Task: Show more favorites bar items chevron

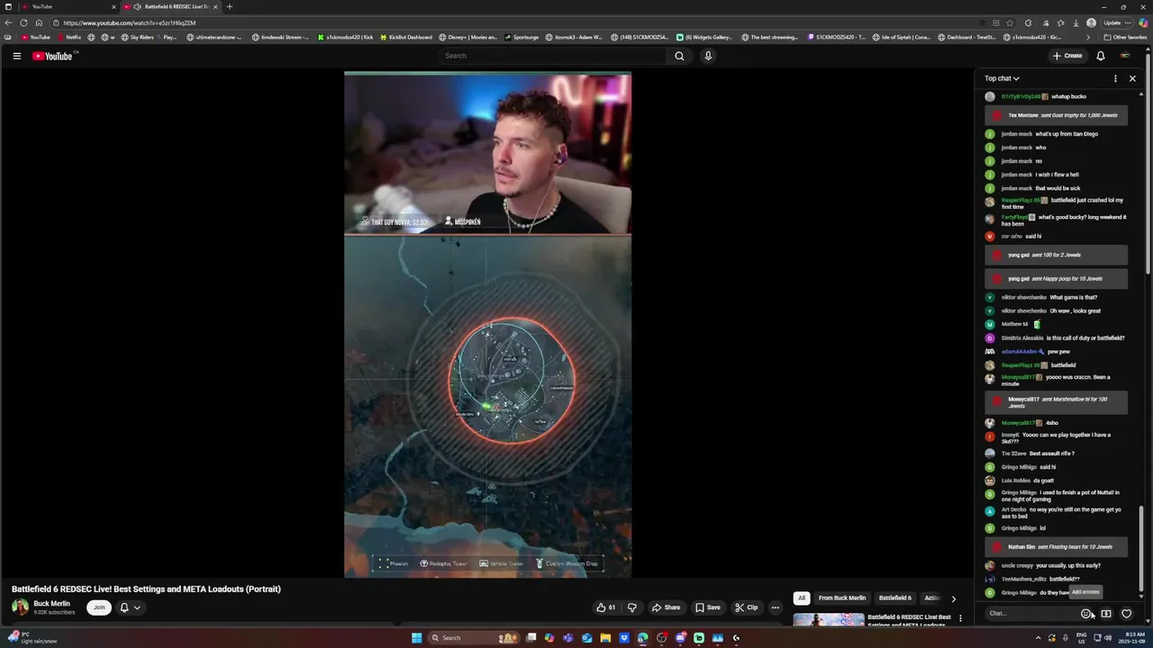Action: [x=1088, y=37]
